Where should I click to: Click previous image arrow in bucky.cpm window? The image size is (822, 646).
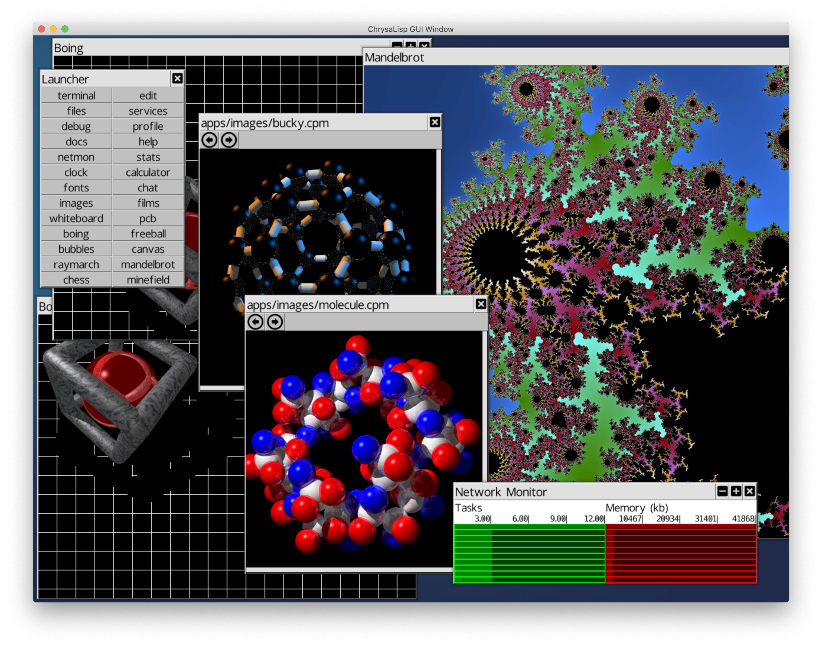[x=209, y=140]
